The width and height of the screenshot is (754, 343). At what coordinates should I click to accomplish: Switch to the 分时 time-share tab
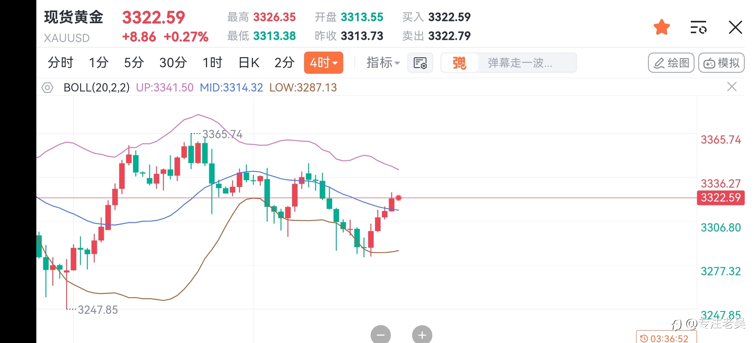click(60, 63)
